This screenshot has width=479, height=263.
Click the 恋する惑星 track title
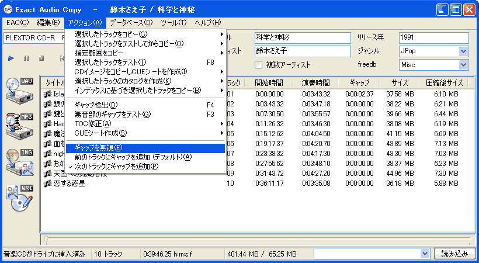click(70, 184)
